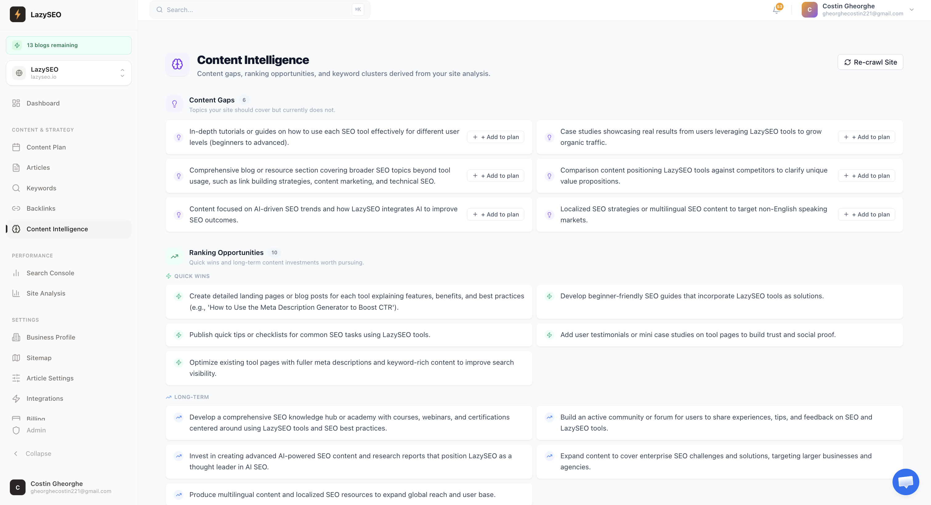
Task: Add localized SEO strategies gap to plan
Action: pyautogui.click(x=866, y=214)
